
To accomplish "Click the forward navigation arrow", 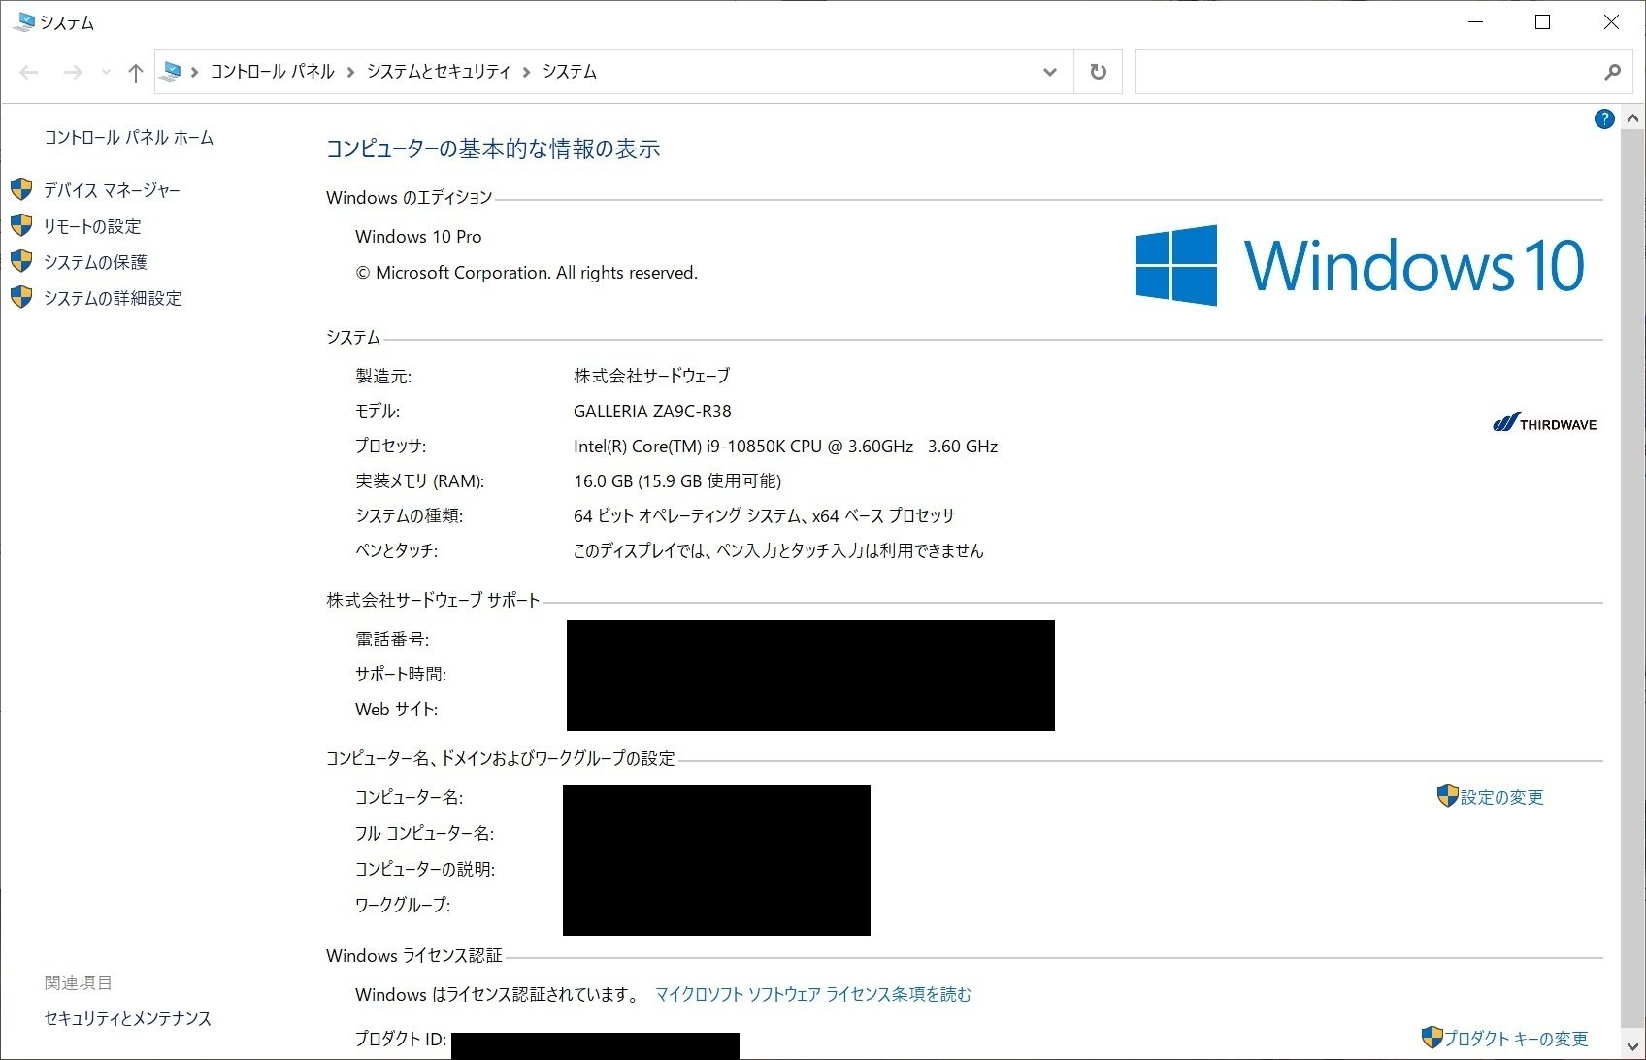I will click(73, 72).
